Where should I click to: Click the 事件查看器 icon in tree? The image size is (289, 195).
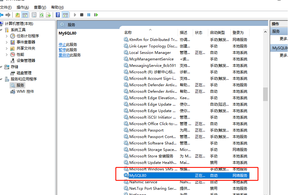click(x=13, y=42)
